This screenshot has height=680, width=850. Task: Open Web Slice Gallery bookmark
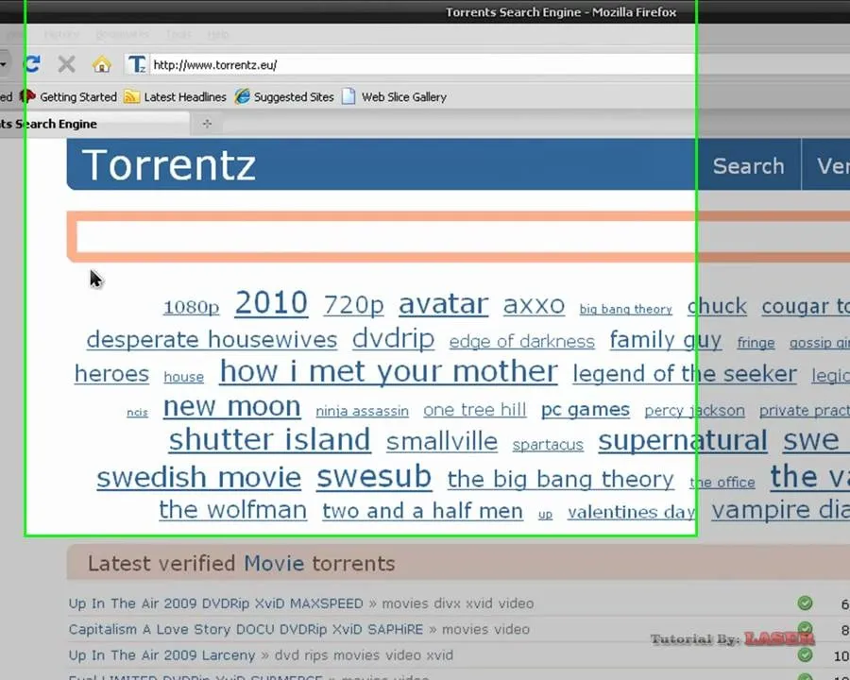[395, 97]
